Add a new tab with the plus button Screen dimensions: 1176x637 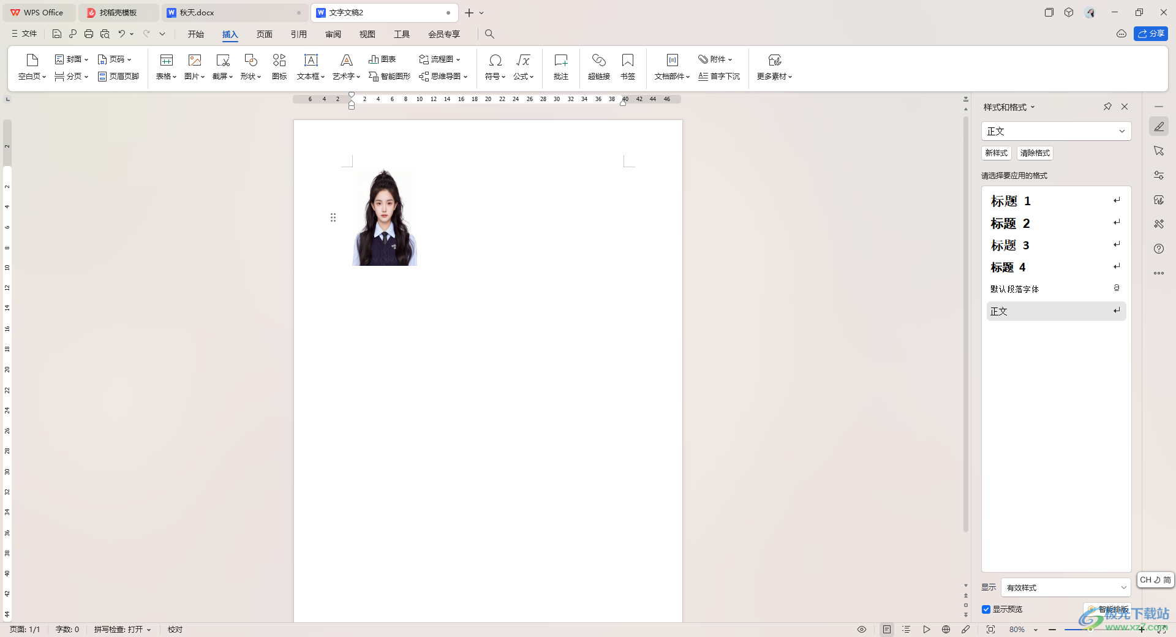(x=469, y=12)
